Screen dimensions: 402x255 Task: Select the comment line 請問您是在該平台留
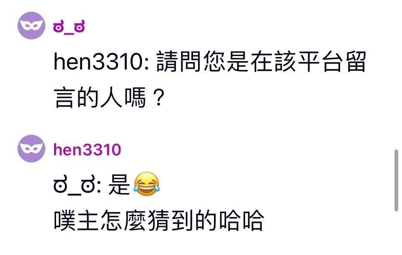pyautogui.click(x=261, y=62)
